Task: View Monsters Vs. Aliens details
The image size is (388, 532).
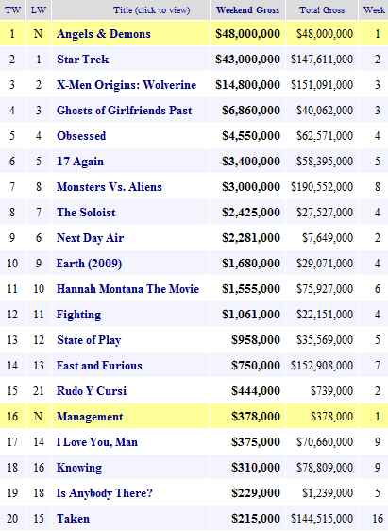Action: 110,187
